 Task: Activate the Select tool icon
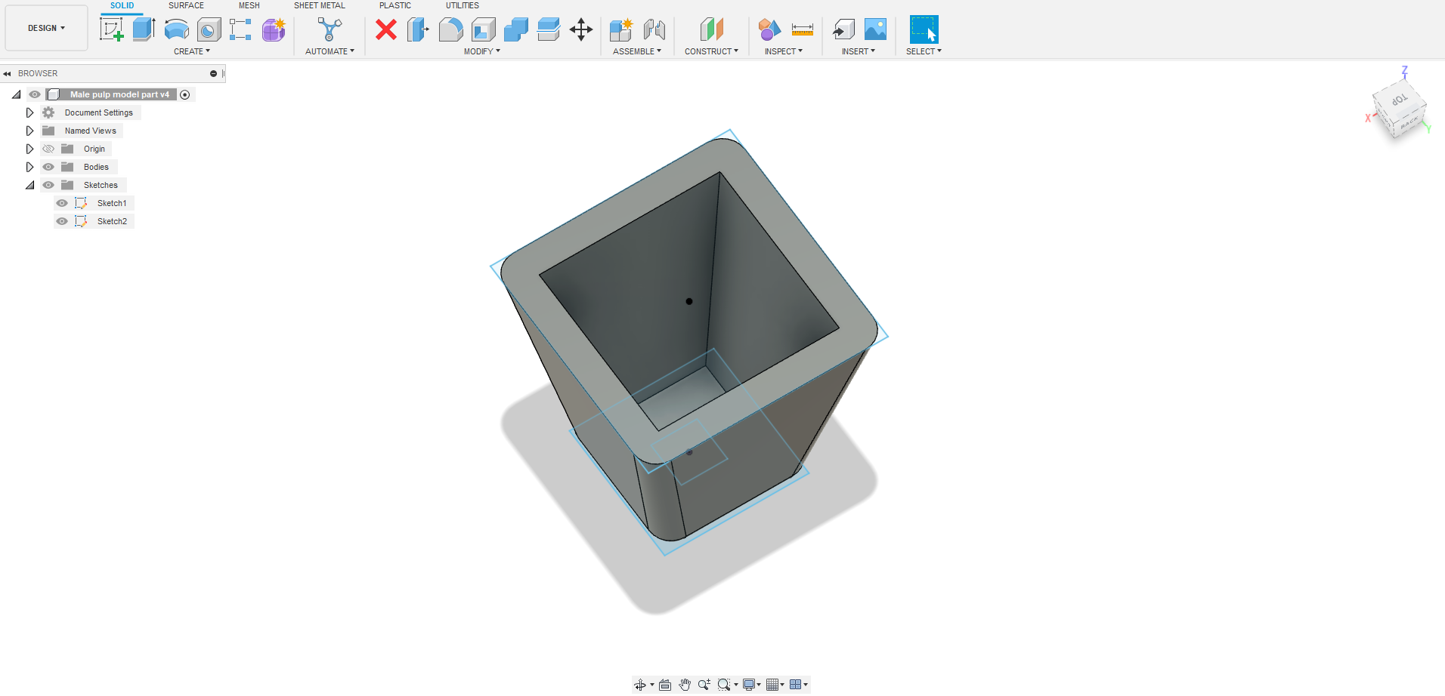924,29
